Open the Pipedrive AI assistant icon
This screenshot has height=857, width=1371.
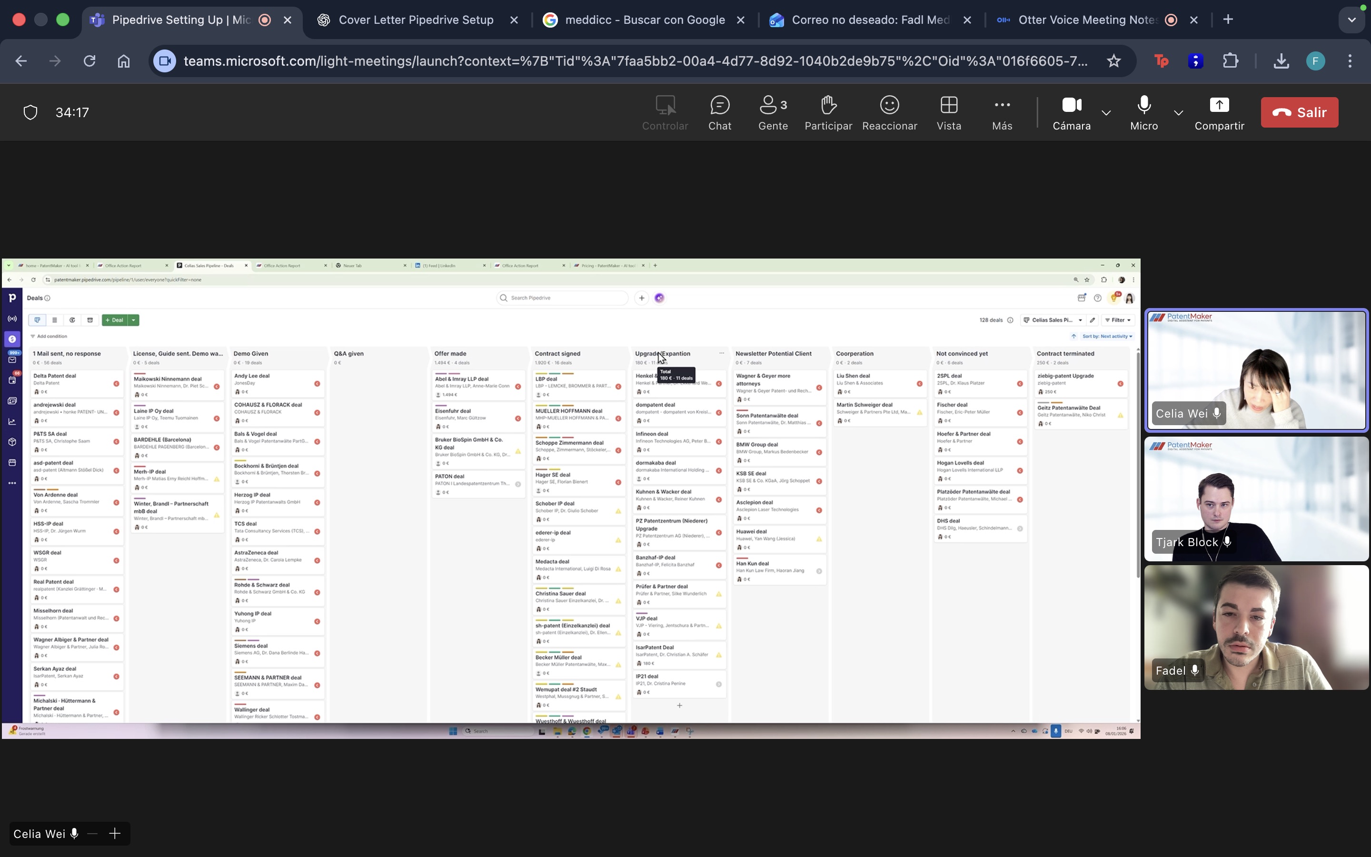pyautogui.click(x=659, y=298)
